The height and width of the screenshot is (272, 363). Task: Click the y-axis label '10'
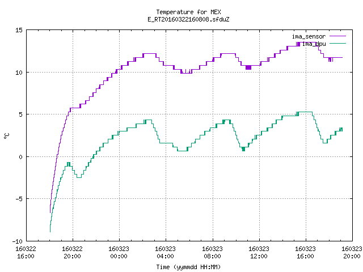point(19,73)
